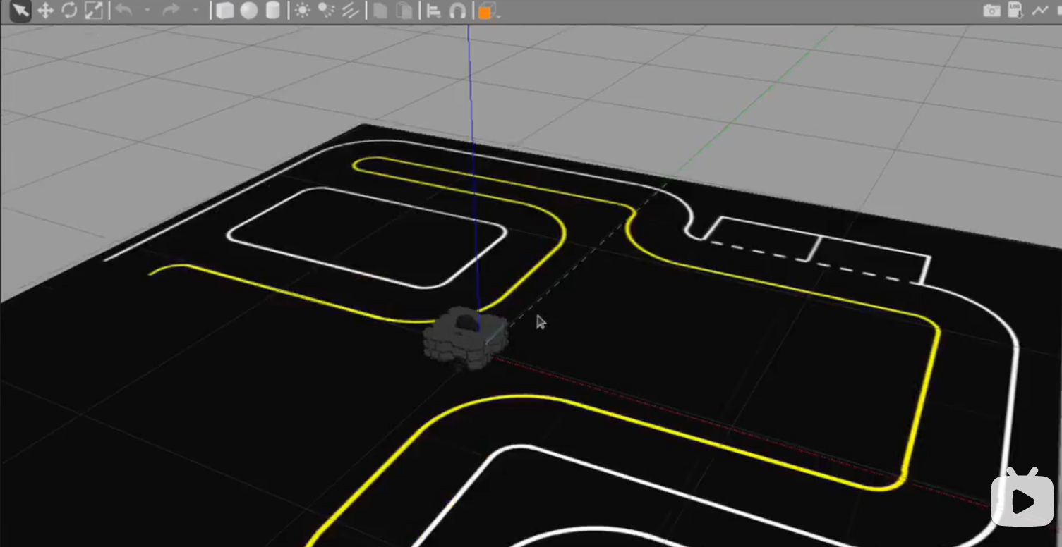The width and height of the screenshot is (1062, 547).
Task: Select the robot model on the track
Action: pyautogui.click(x=464, y=340)
